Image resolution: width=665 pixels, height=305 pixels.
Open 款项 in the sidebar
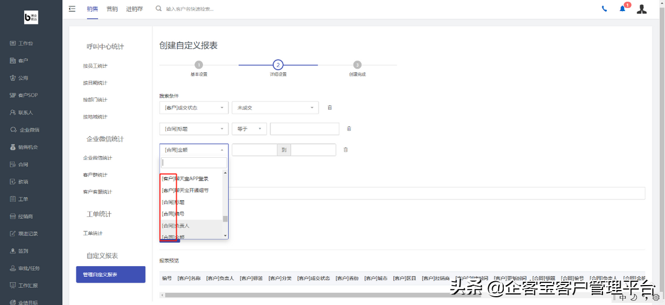(19, 182)
